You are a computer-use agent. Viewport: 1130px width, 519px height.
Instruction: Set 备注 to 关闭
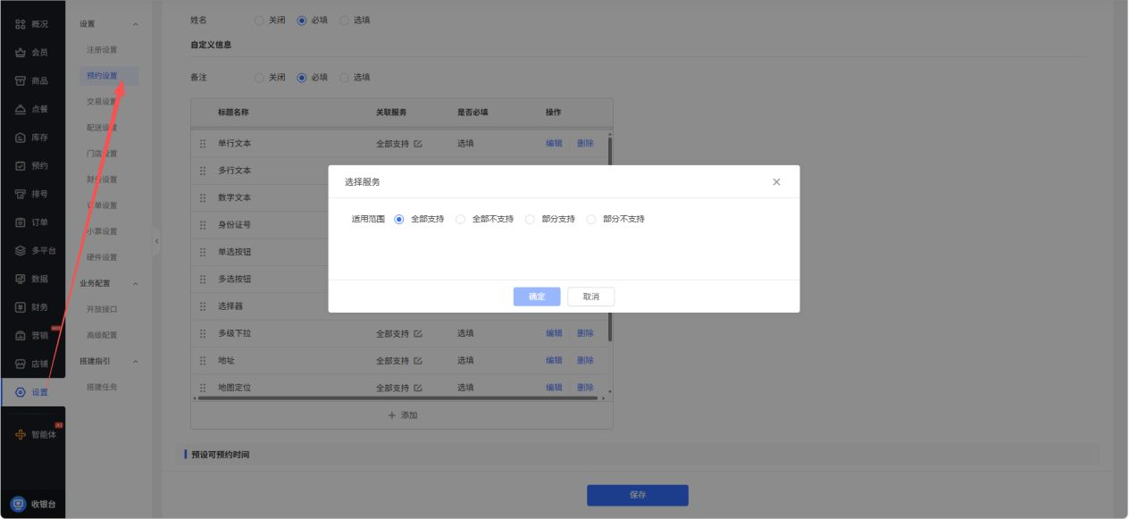260,78
